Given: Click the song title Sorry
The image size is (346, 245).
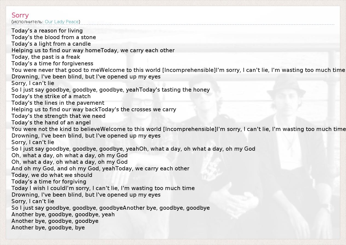Looking at the screenshot, I should [20, 15].
